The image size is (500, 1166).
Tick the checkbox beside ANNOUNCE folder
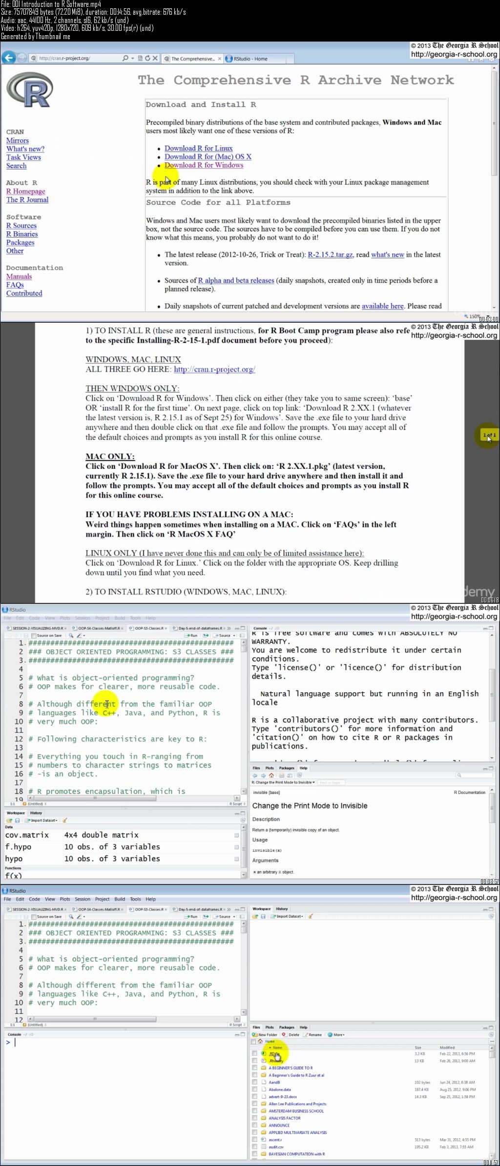(x=254, y=1125)
